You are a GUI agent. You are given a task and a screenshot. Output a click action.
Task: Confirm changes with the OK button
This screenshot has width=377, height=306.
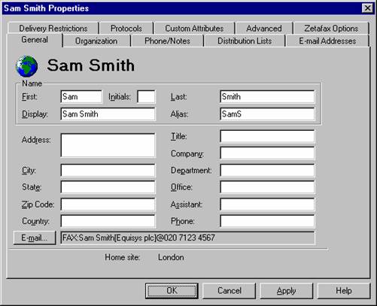(x=172, y=291)
